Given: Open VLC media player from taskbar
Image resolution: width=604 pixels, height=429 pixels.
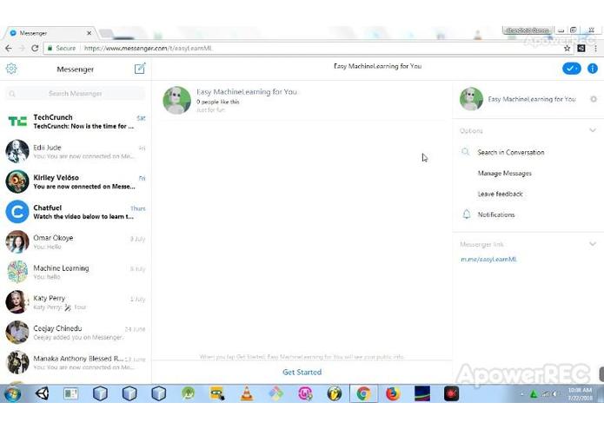Looking at the screenshot, I should (247, 393).
